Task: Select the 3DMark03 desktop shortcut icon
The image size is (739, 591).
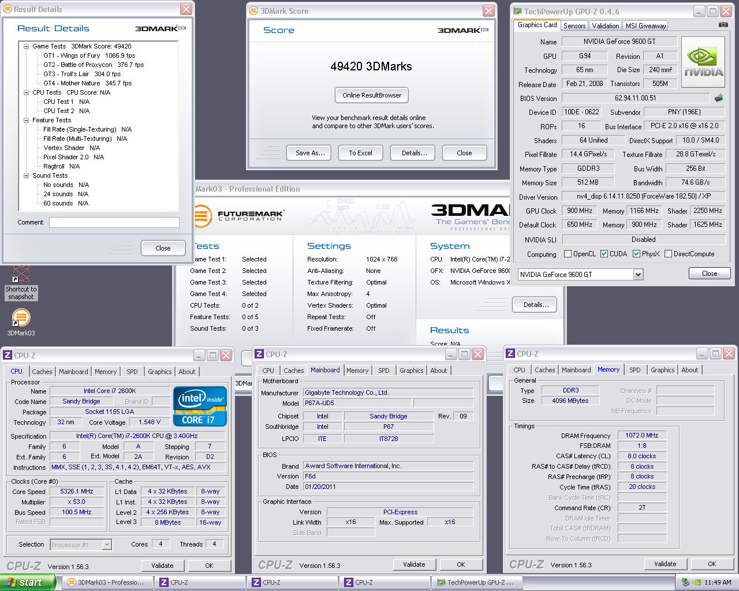Action: [x=21, y=322]
